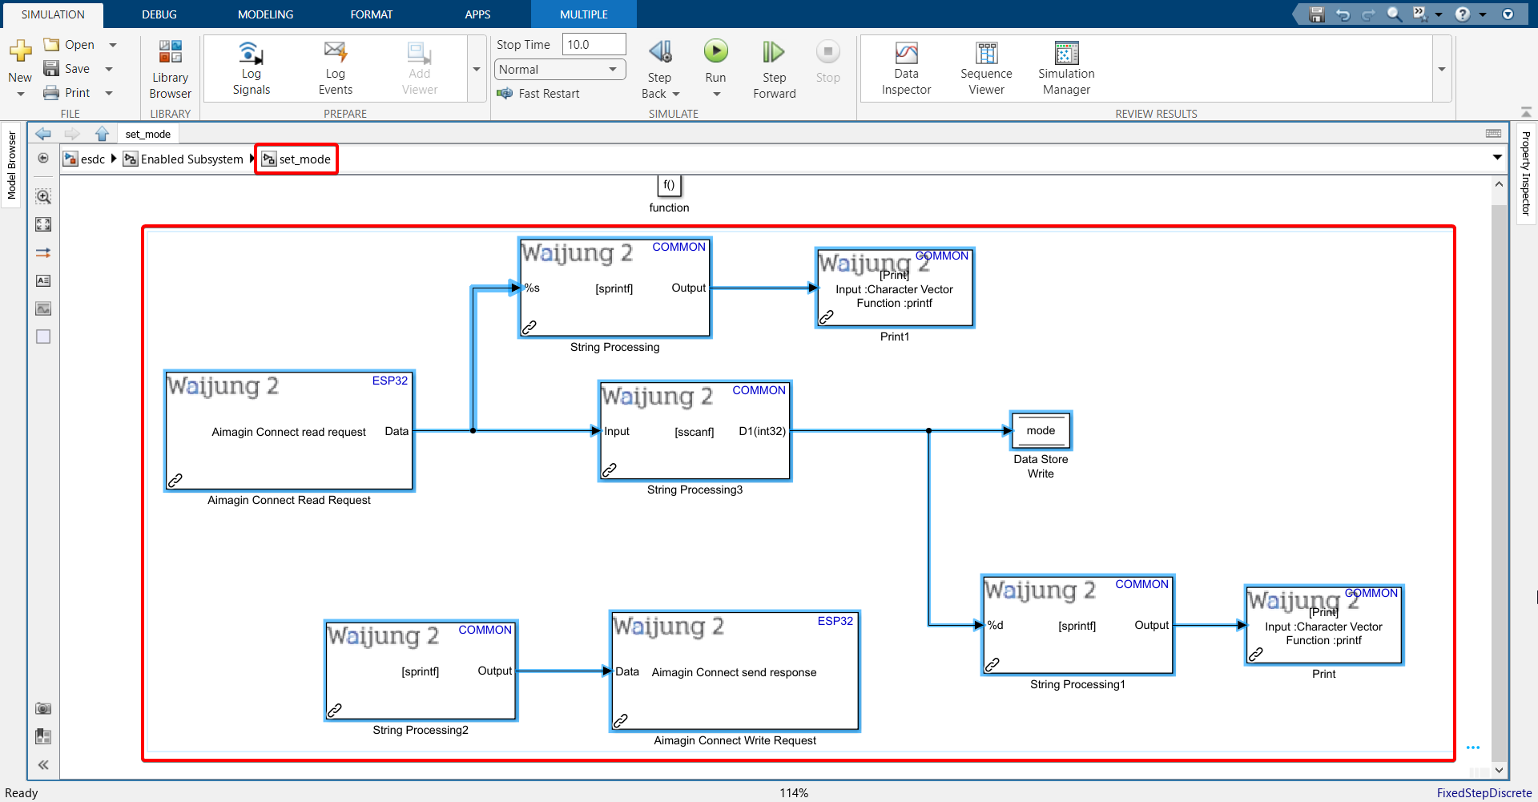This screenshot has height=802, width=1538.
Task: Open Data Inspector
Action: click(x=906, y=69)
